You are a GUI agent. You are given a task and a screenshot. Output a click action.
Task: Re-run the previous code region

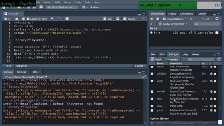(118, 19)
